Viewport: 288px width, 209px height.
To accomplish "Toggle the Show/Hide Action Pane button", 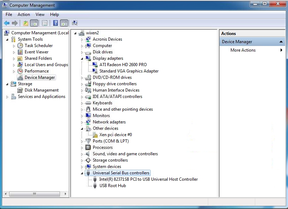I will 64,23.
